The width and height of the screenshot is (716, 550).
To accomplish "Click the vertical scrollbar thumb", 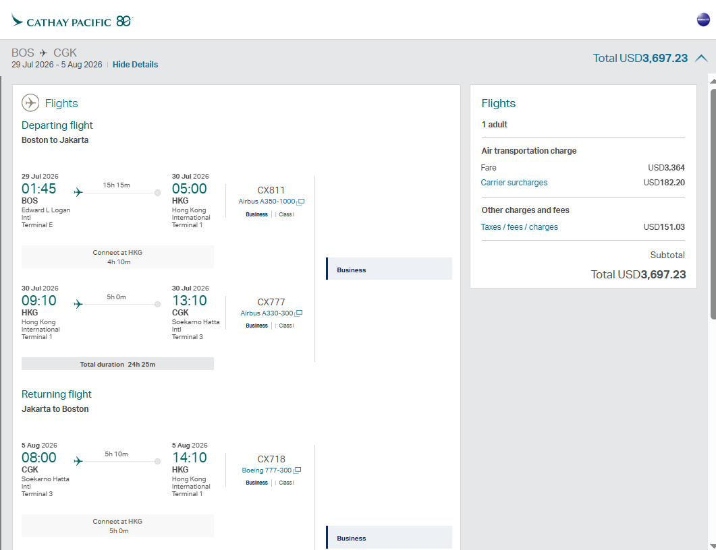I will [x=713, y=204].
